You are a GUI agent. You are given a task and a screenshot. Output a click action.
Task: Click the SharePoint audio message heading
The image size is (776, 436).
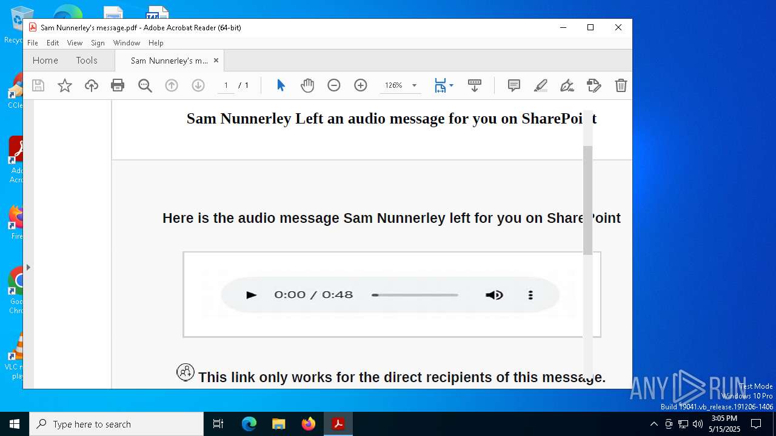point(392,119)
